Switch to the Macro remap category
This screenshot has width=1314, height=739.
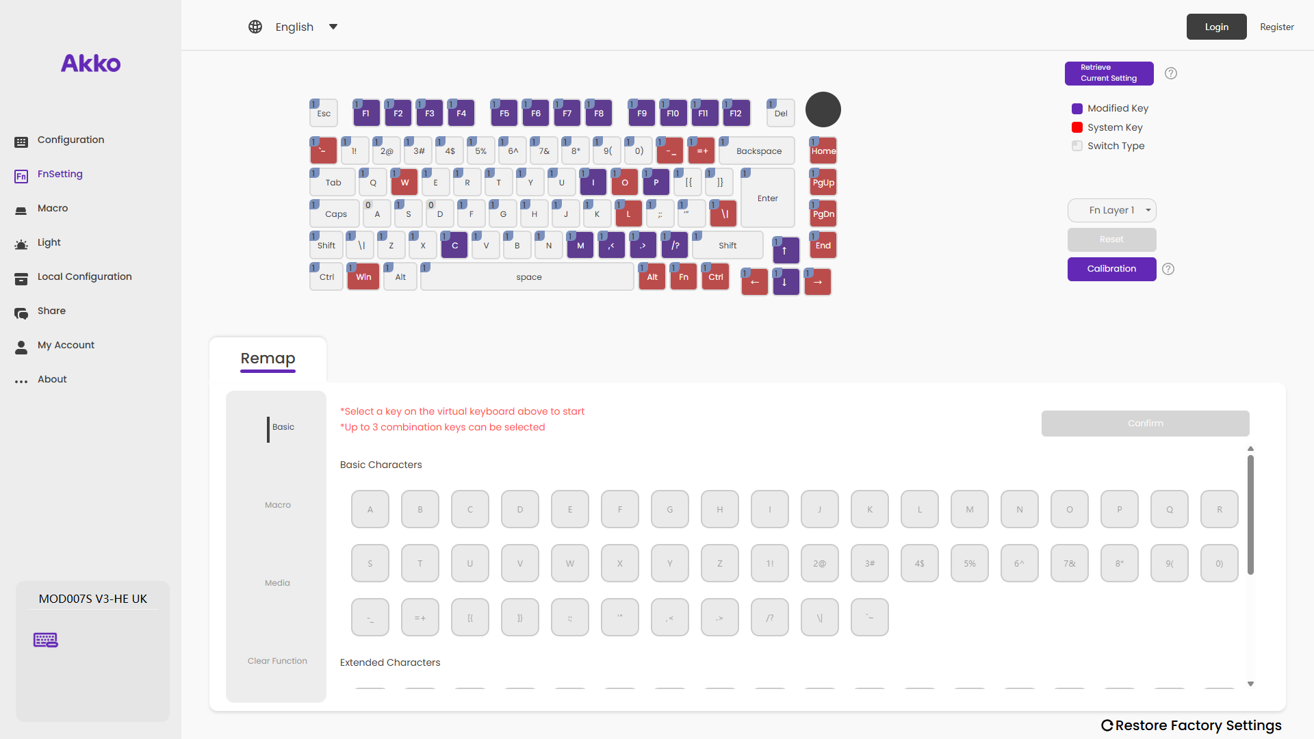[278, 505]
